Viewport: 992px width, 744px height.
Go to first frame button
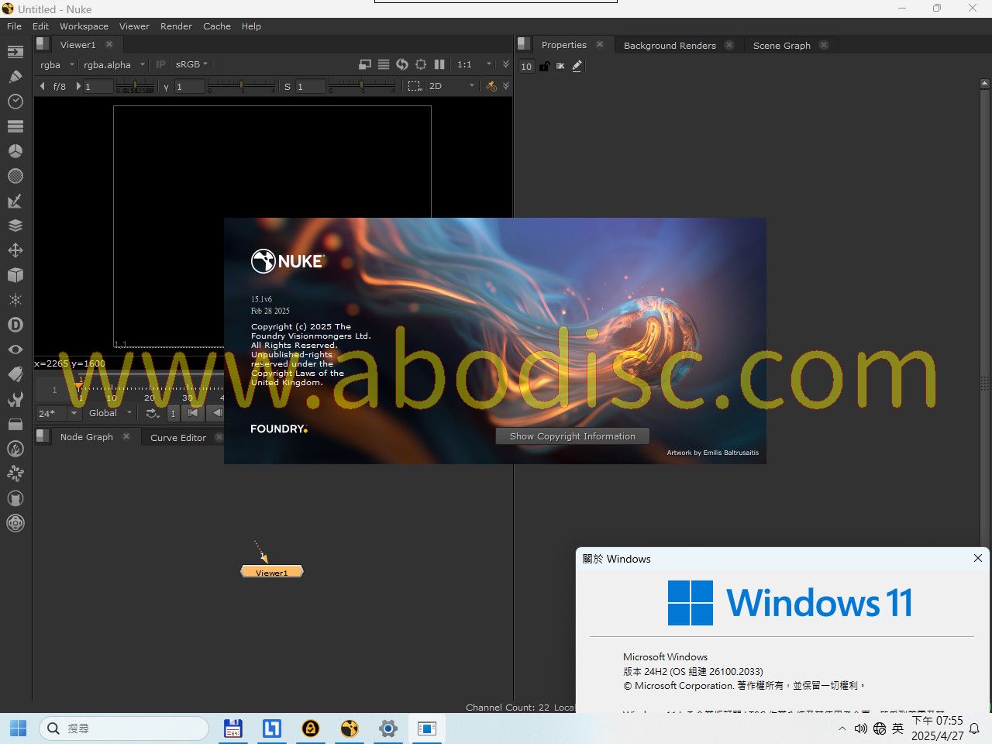(x=193, y=413)
